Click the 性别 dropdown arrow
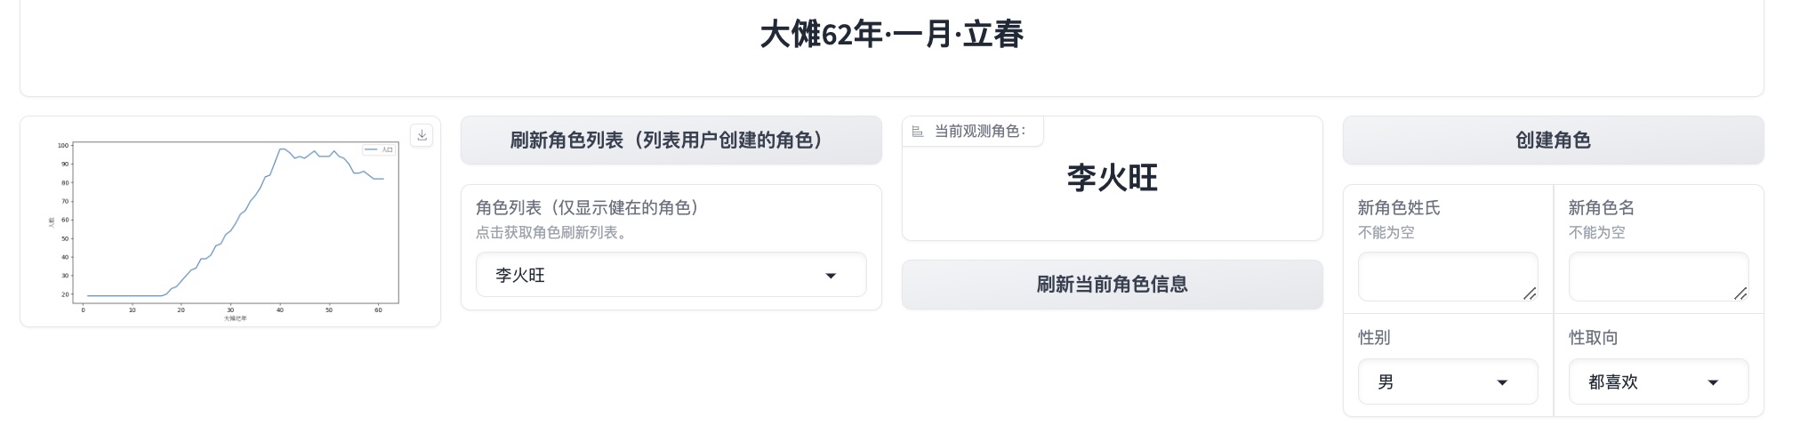This screenshot has height=434, width=1800. (1502, 382)
